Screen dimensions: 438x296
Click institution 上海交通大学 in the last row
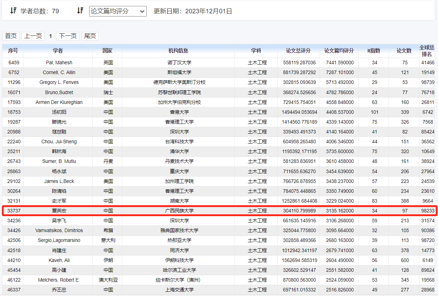pos(179,290)
